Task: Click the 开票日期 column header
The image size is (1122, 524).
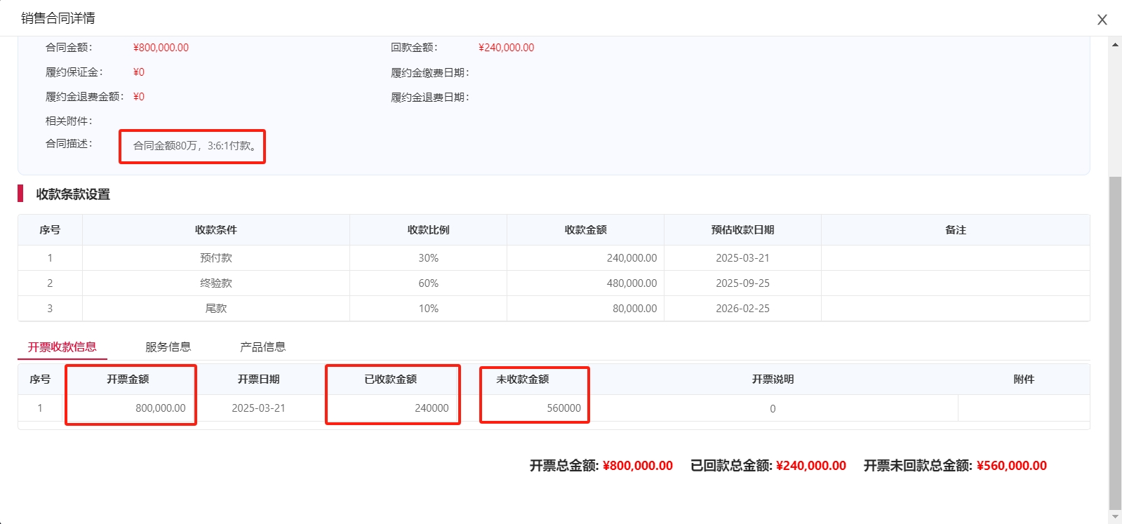Action: pos(258,379)
